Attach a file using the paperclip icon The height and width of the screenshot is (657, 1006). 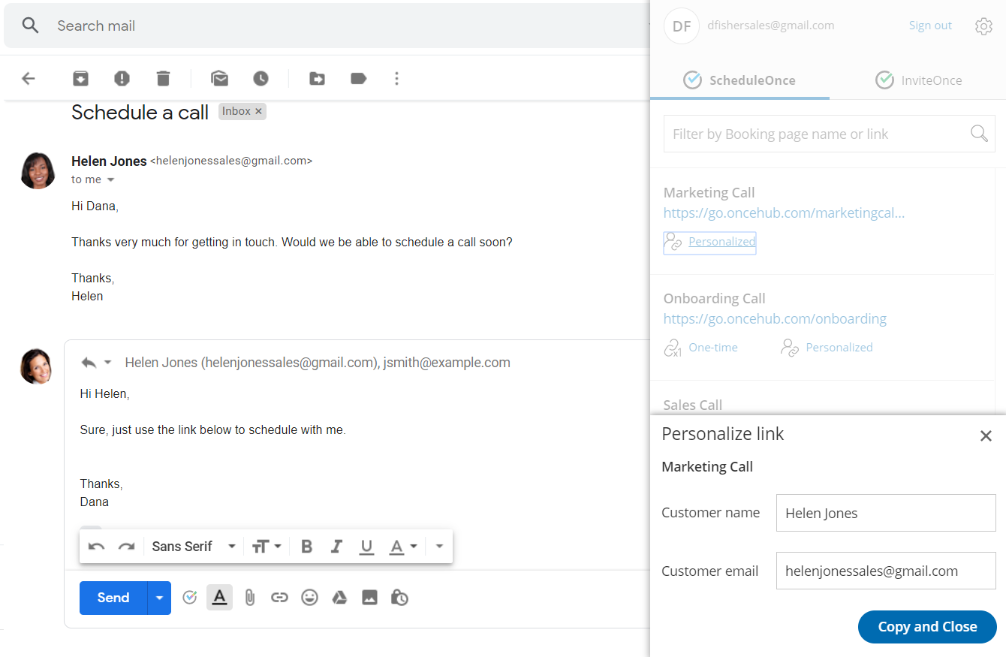[250, 598]
